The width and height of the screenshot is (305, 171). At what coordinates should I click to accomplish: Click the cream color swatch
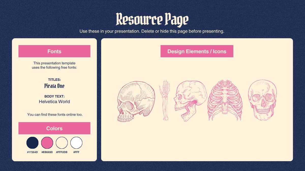(62, 143)
